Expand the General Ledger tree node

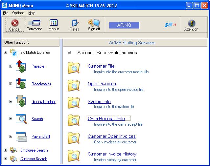[11, 101]
